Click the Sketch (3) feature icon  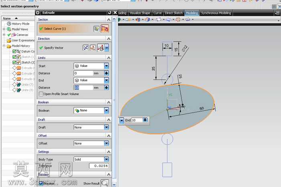point(19,62)
